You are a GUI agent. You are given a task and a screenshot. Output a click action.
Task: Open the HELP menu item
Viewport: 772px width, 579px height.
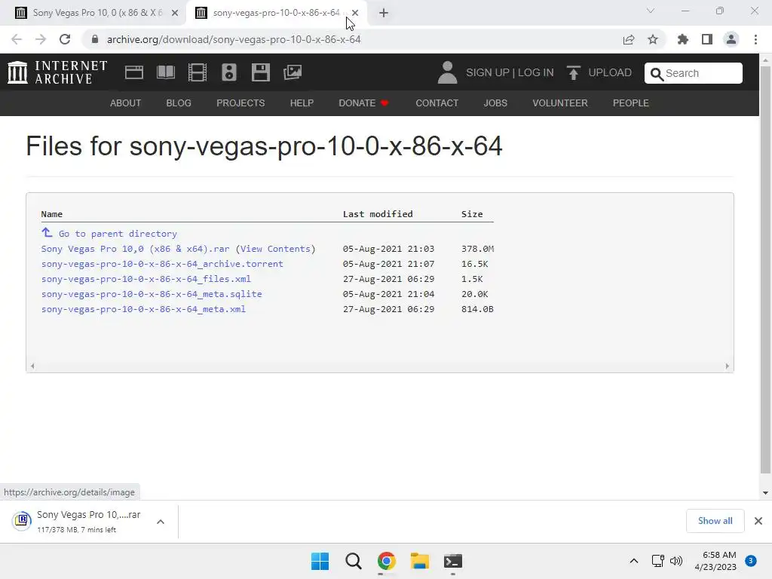pos(302,103)
